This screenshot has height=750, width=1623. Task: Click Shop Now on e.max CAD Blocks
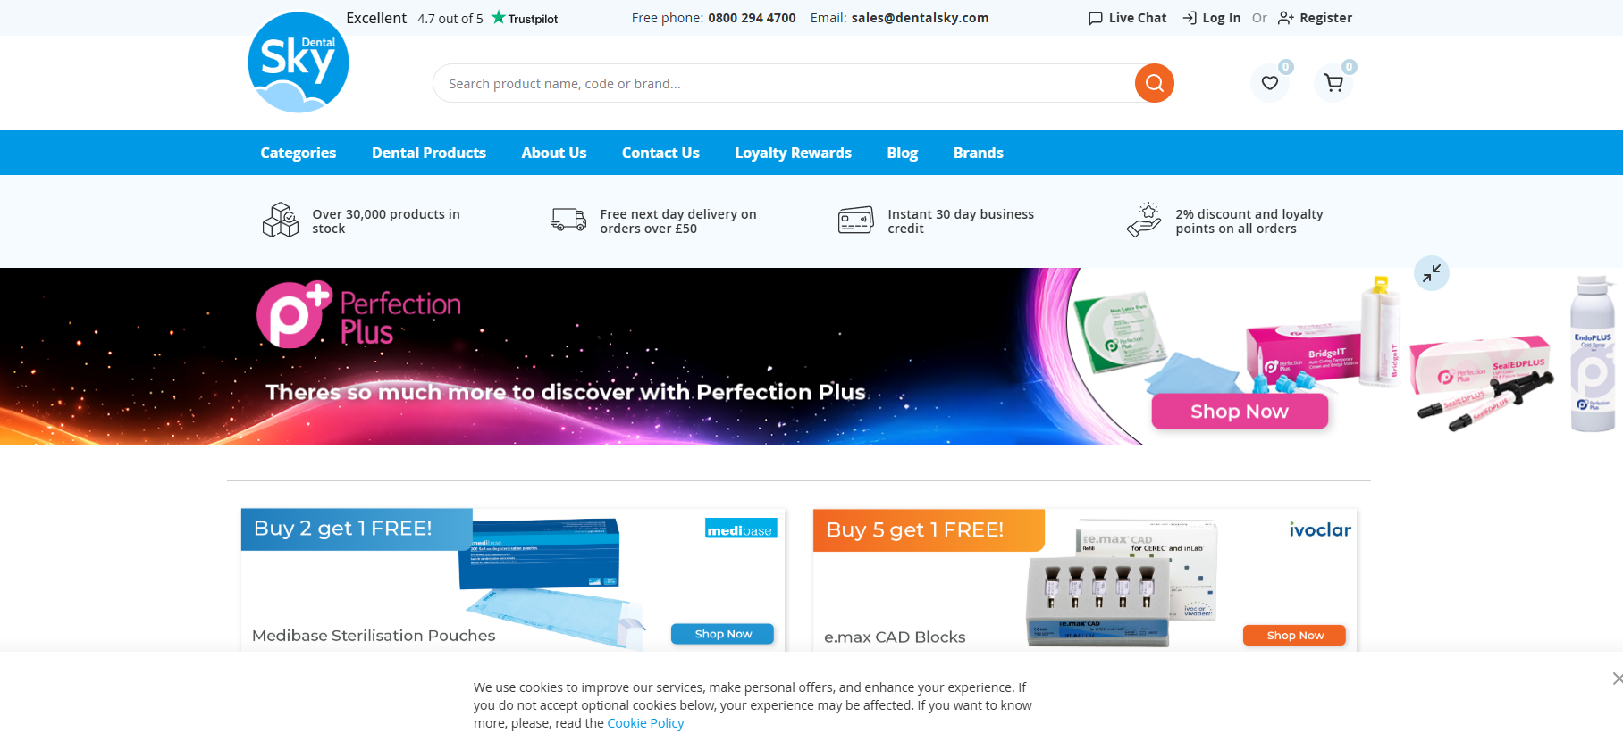pyautogui.click(x=1294, y=635)
